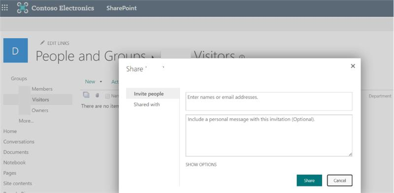
Task: Click the select-all list icon in header row
Action: (x=87, y=95)
